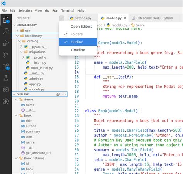The image size is (183, 174).
Task: Expand __pycache__ under migrations
Action: click(23, 57)
